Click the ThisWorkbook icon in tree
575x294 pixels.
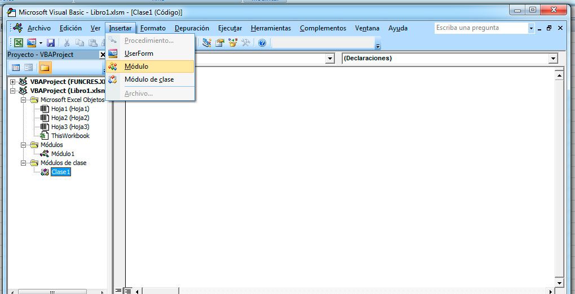point(45,136)
